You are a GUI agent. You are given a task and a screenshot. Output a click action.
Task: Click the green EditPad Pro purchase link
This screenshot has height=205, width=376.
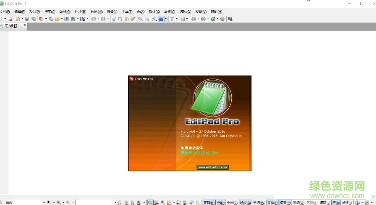click(x=200, y=153)
